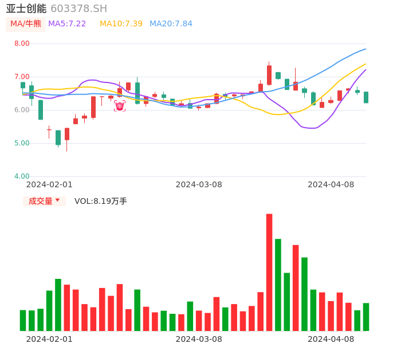Click the 2024-02-01 date on the price axis

[x=49, y=184]
